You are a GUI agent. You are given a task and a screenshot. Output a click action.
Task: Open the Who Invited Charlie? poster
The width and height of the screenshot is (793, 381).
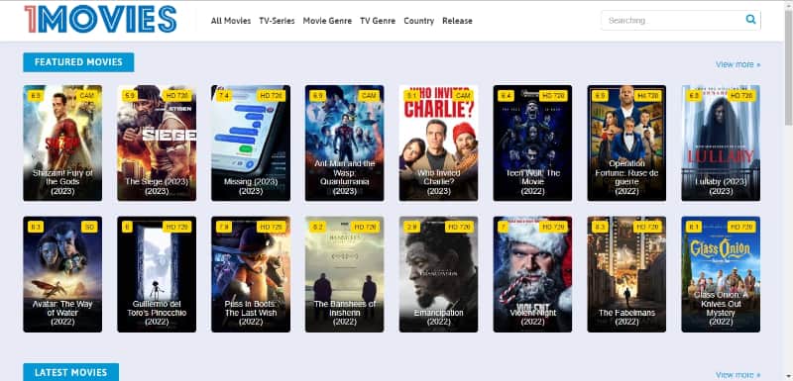(438, 143)
